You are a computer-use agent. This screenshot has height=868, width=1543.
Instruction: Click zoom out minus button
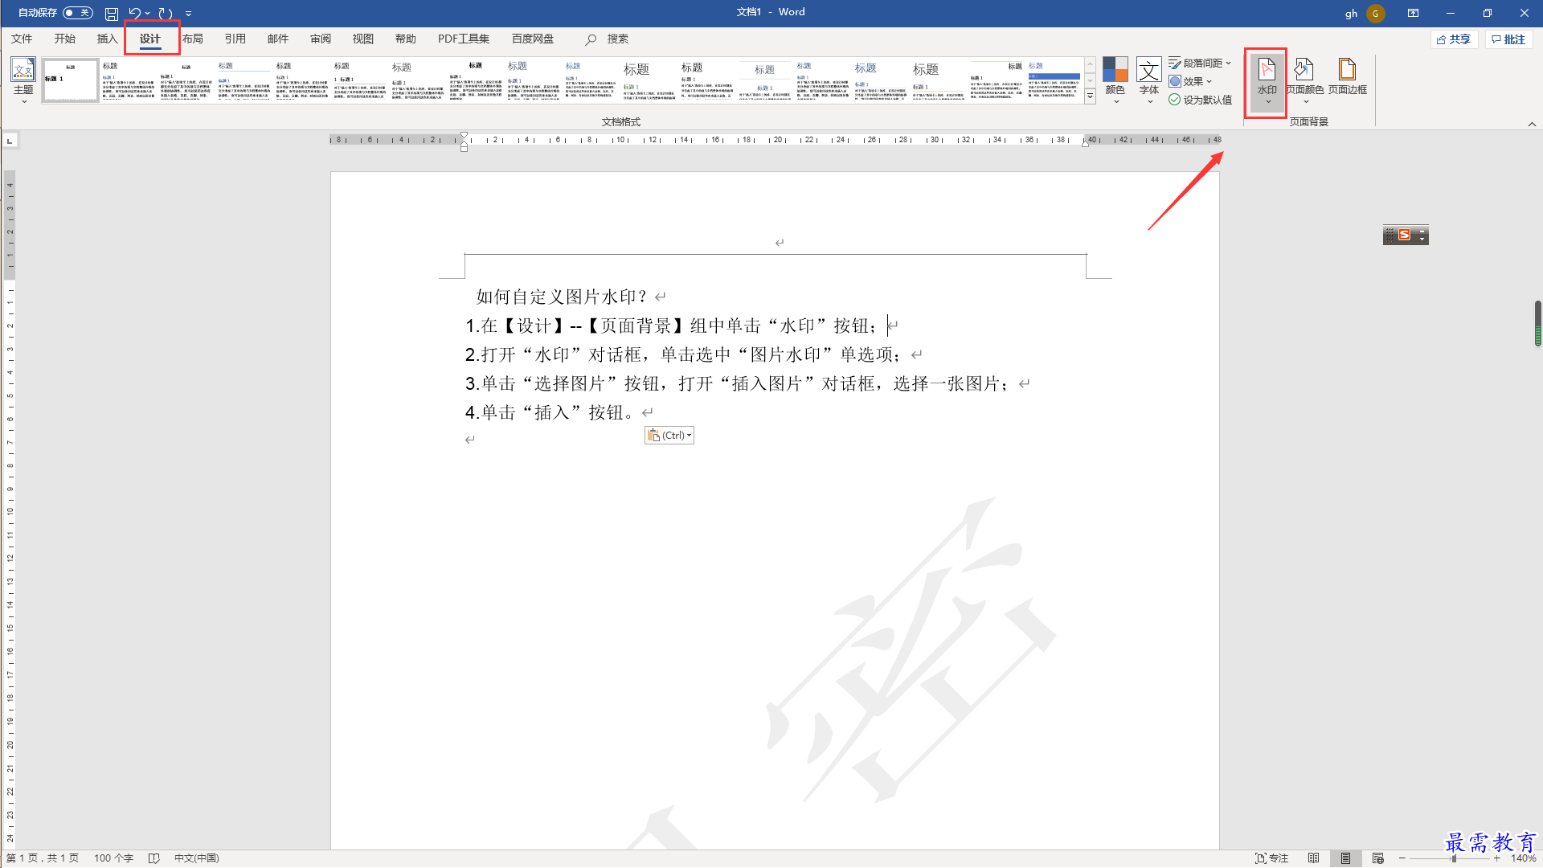1402,858
